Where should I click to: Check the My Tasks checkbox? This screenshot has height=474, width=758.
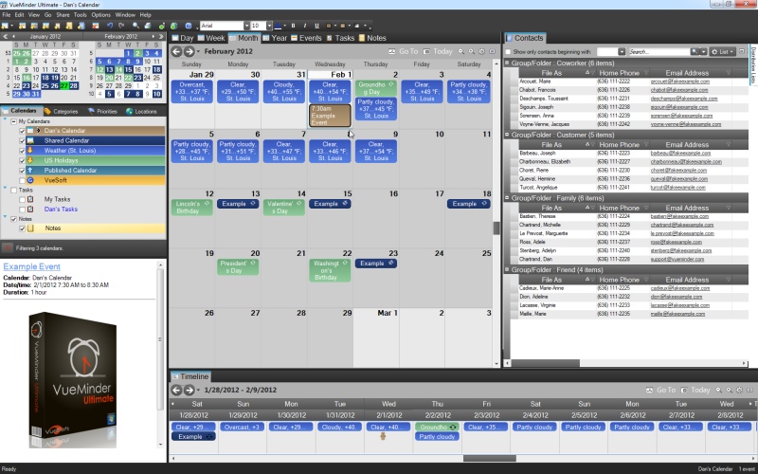pos(22,199)
